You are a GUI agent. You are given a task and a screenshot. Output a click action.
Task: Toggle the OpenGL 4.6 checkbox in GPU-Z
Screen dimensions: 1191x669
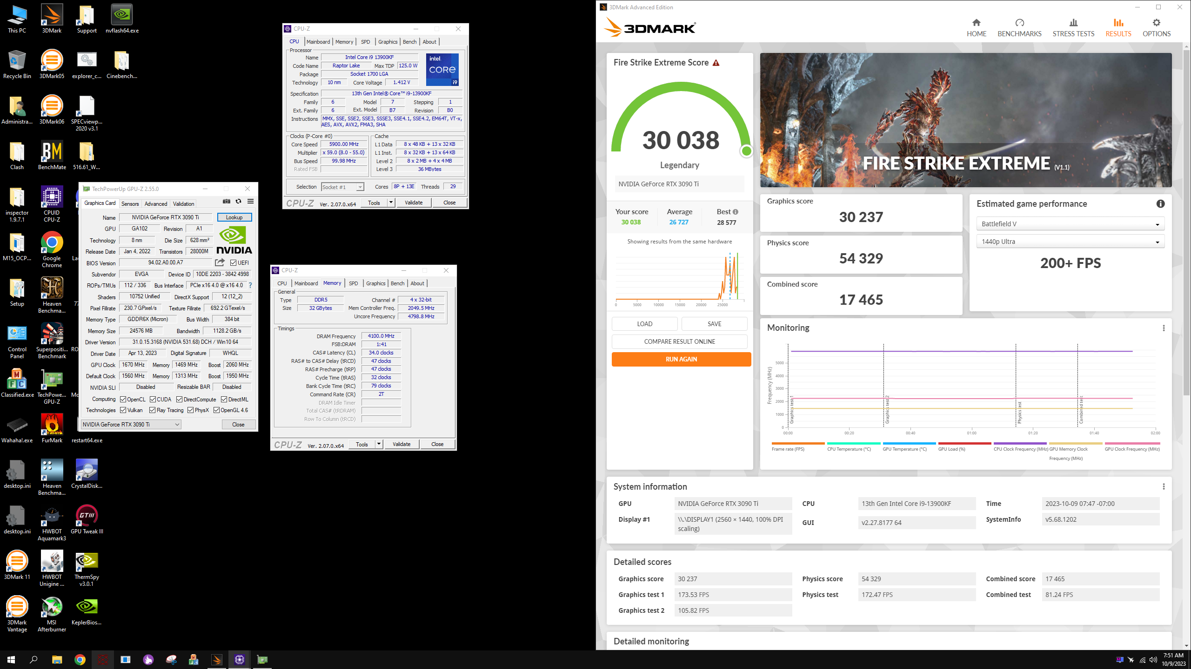(x=217, y=410)
